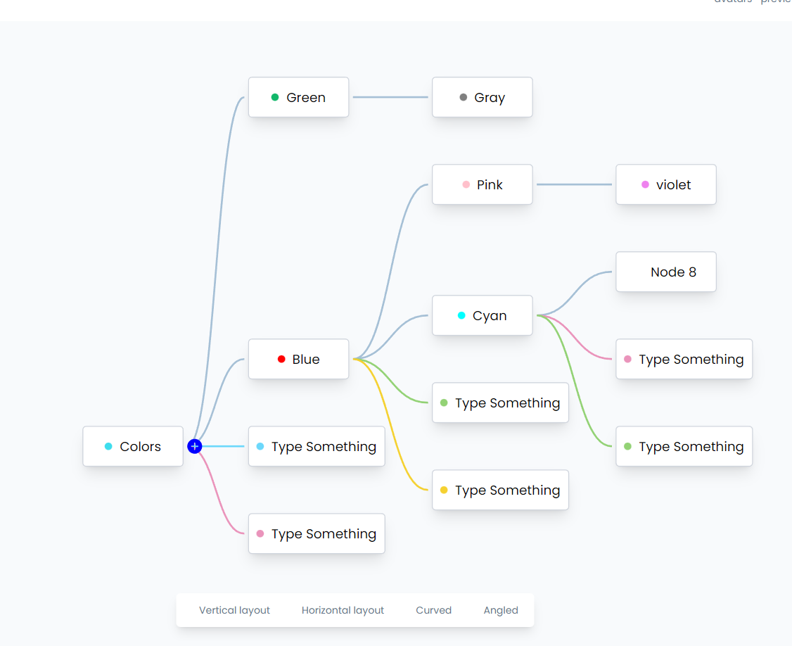Viewport: 792px width, 646px height.
Task: Switch to Vertical layout
Action: (234, 610)
